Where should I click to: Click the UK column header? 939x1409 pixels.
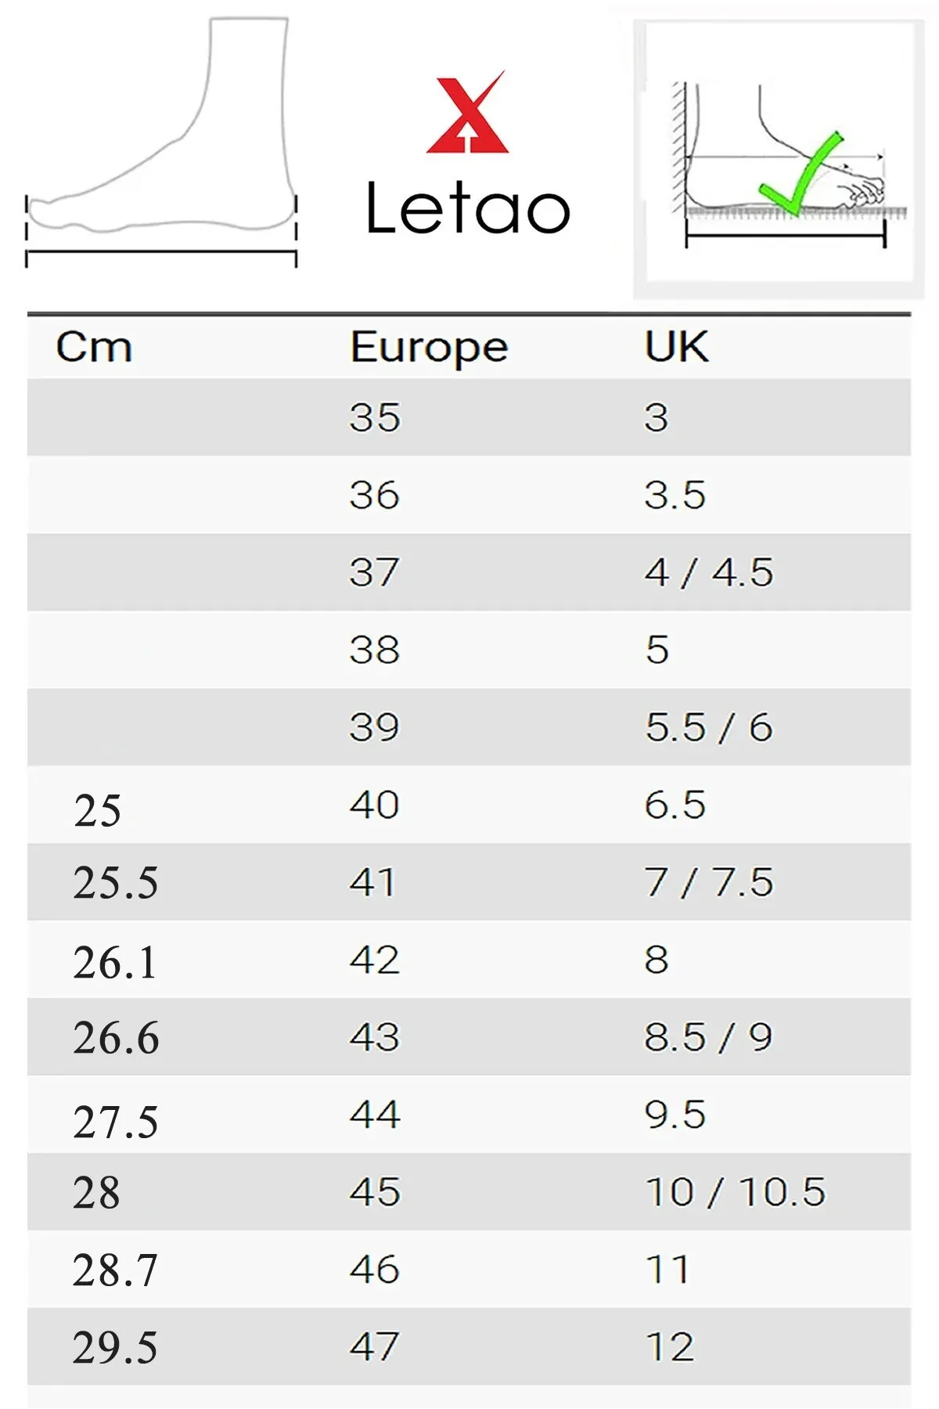676,347
